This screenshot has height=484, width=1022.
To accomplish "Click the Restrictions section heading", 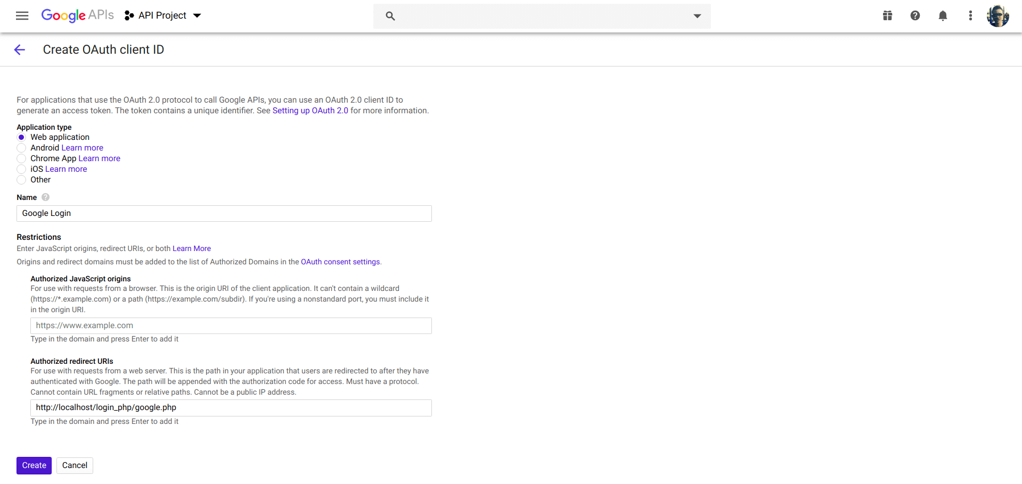I will pos(39,237).
